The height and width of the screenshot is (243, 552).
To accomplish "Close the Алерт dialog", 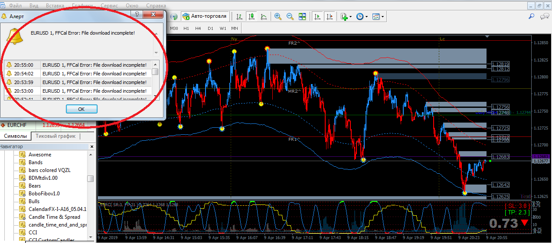I will [x=153, y=14].
